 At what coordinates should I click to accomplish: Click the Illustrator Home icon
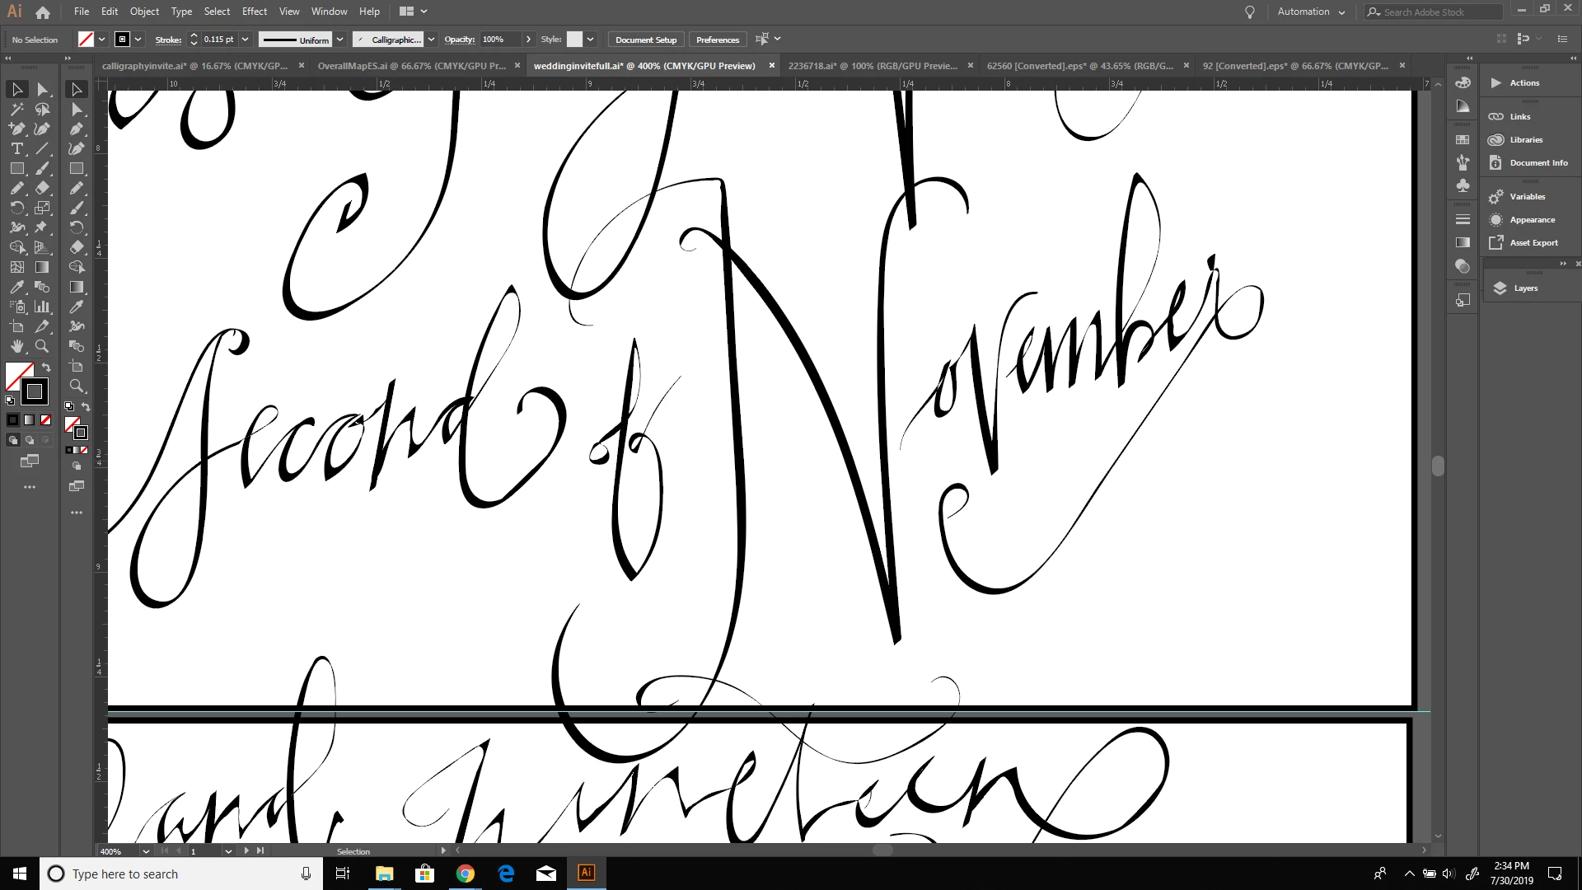(x=43, y=12)
